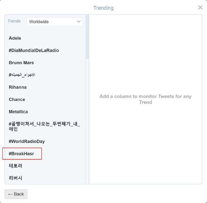Open the #DiaMundialDeLaRadio trend
Viewport: 207px width, 203px height.
34,50
